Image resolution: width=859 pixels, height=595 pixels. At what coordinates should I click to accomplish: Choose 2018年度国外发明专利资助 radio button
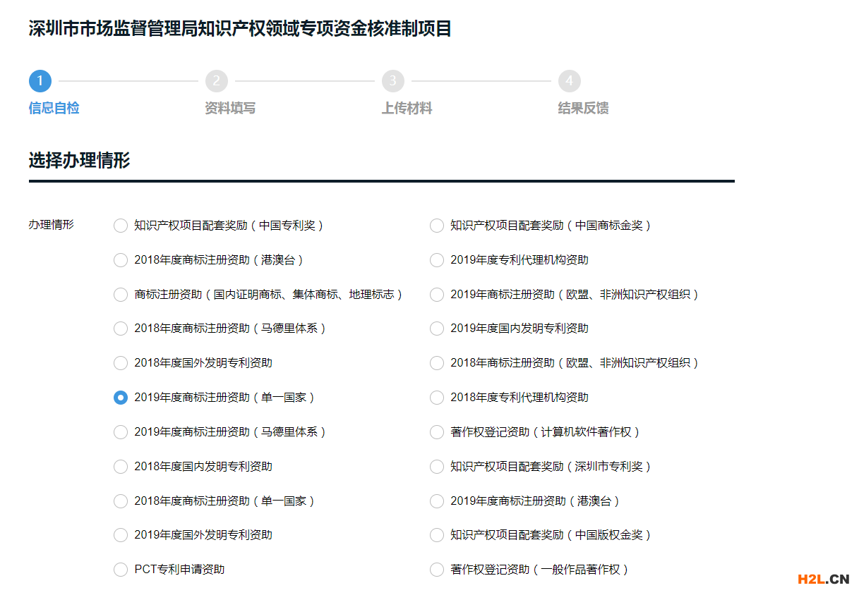(x=121, y=363)
